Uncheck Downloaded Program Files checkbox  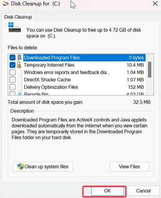pos(12,58)
